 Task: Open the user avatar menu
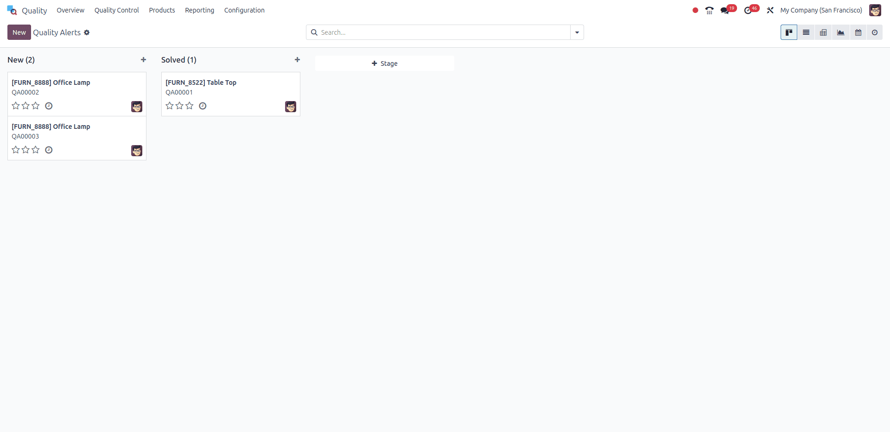pos(875,10)
